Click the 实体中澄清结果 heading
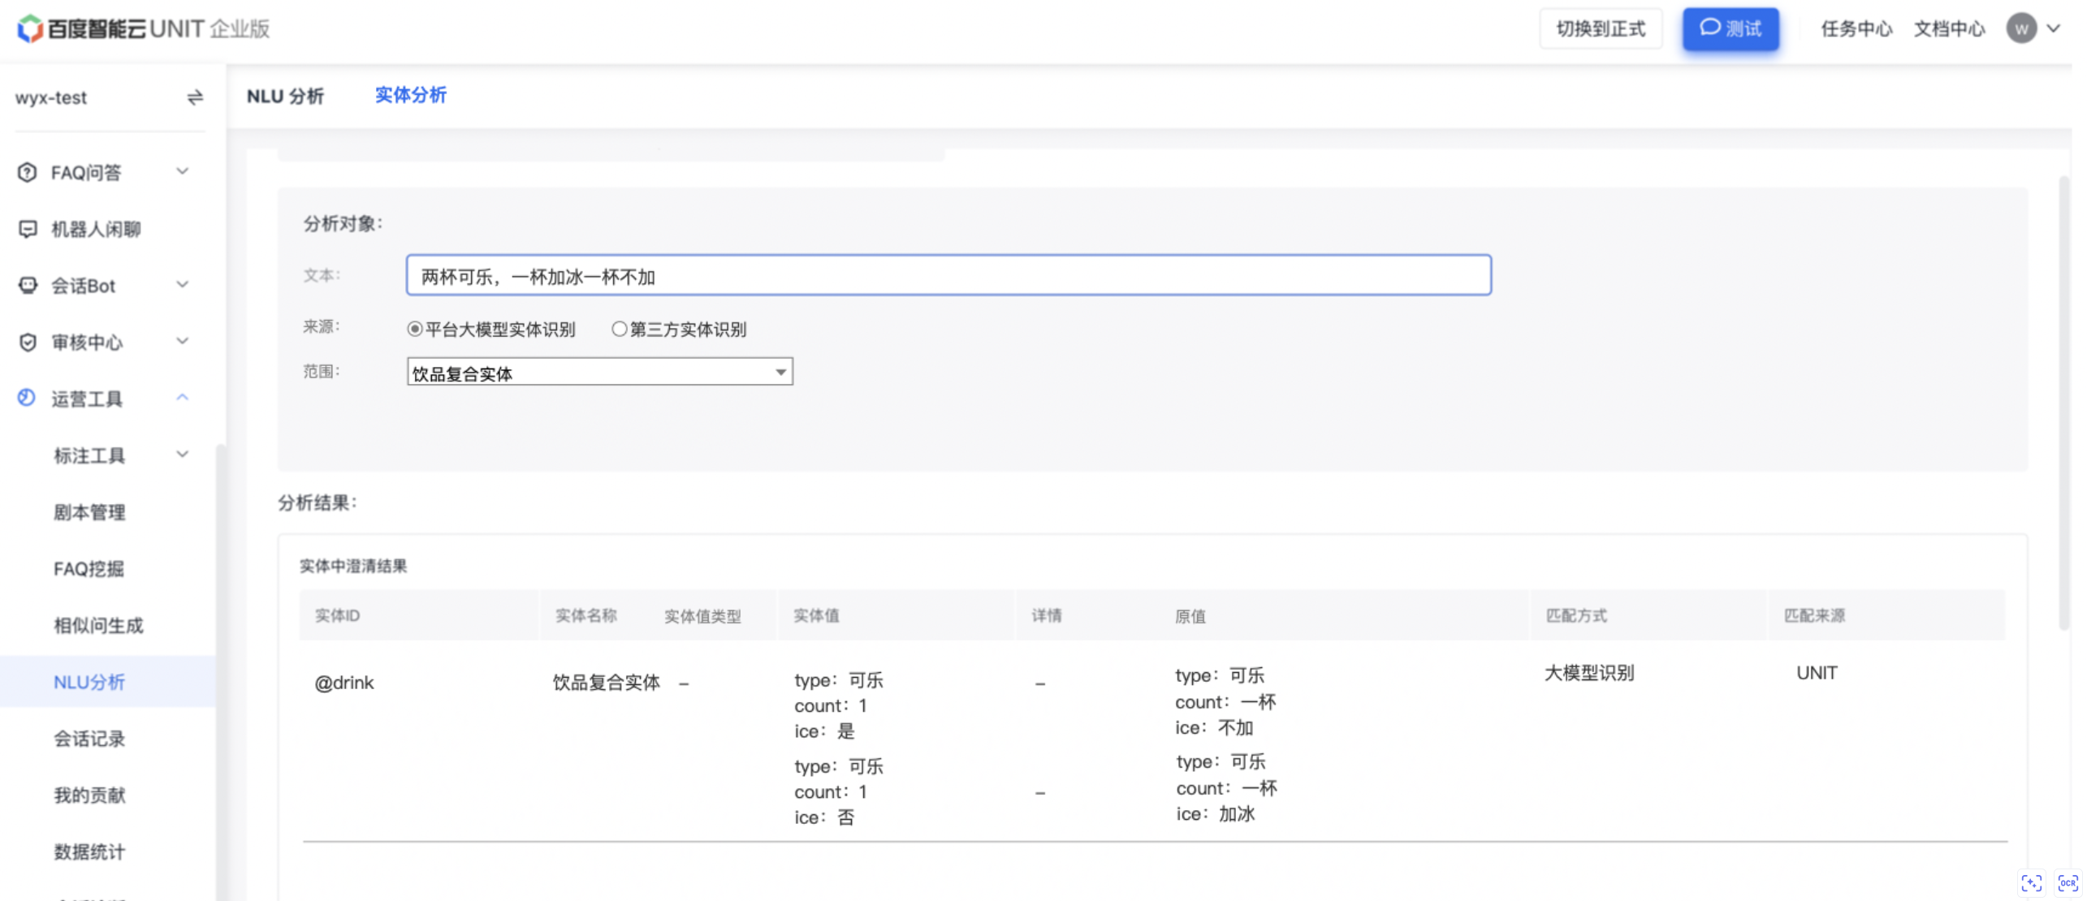 353,566
